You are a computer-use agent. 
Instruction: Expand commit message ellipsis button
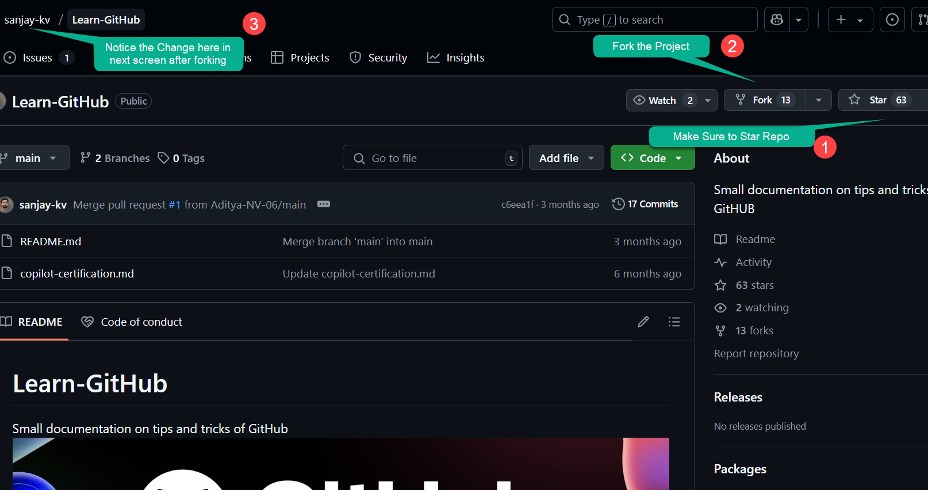(324, 205)
